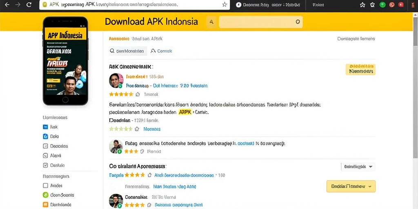The height and width of the screenshot is (209, 418).
Task: Switch to the Violet browser tab
Action: (x=318, y=5)
